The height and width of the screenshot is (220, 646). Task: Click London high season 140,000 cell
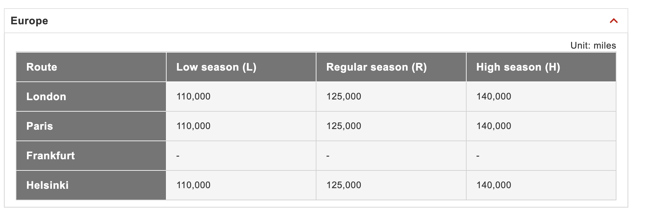coord(494,97)
